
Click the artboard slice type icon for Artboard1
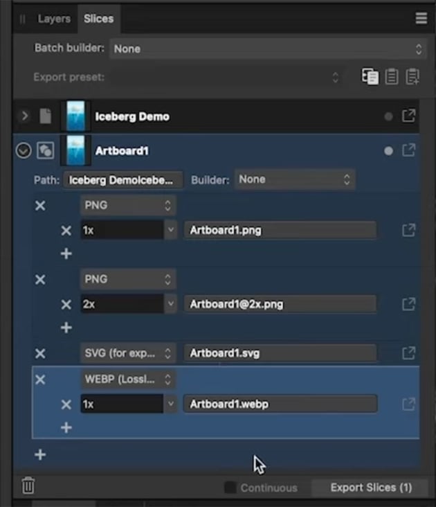(x=45, y=150)
